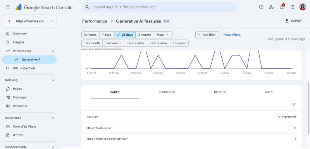Click the page vertical scrollbar

point(308,108)
